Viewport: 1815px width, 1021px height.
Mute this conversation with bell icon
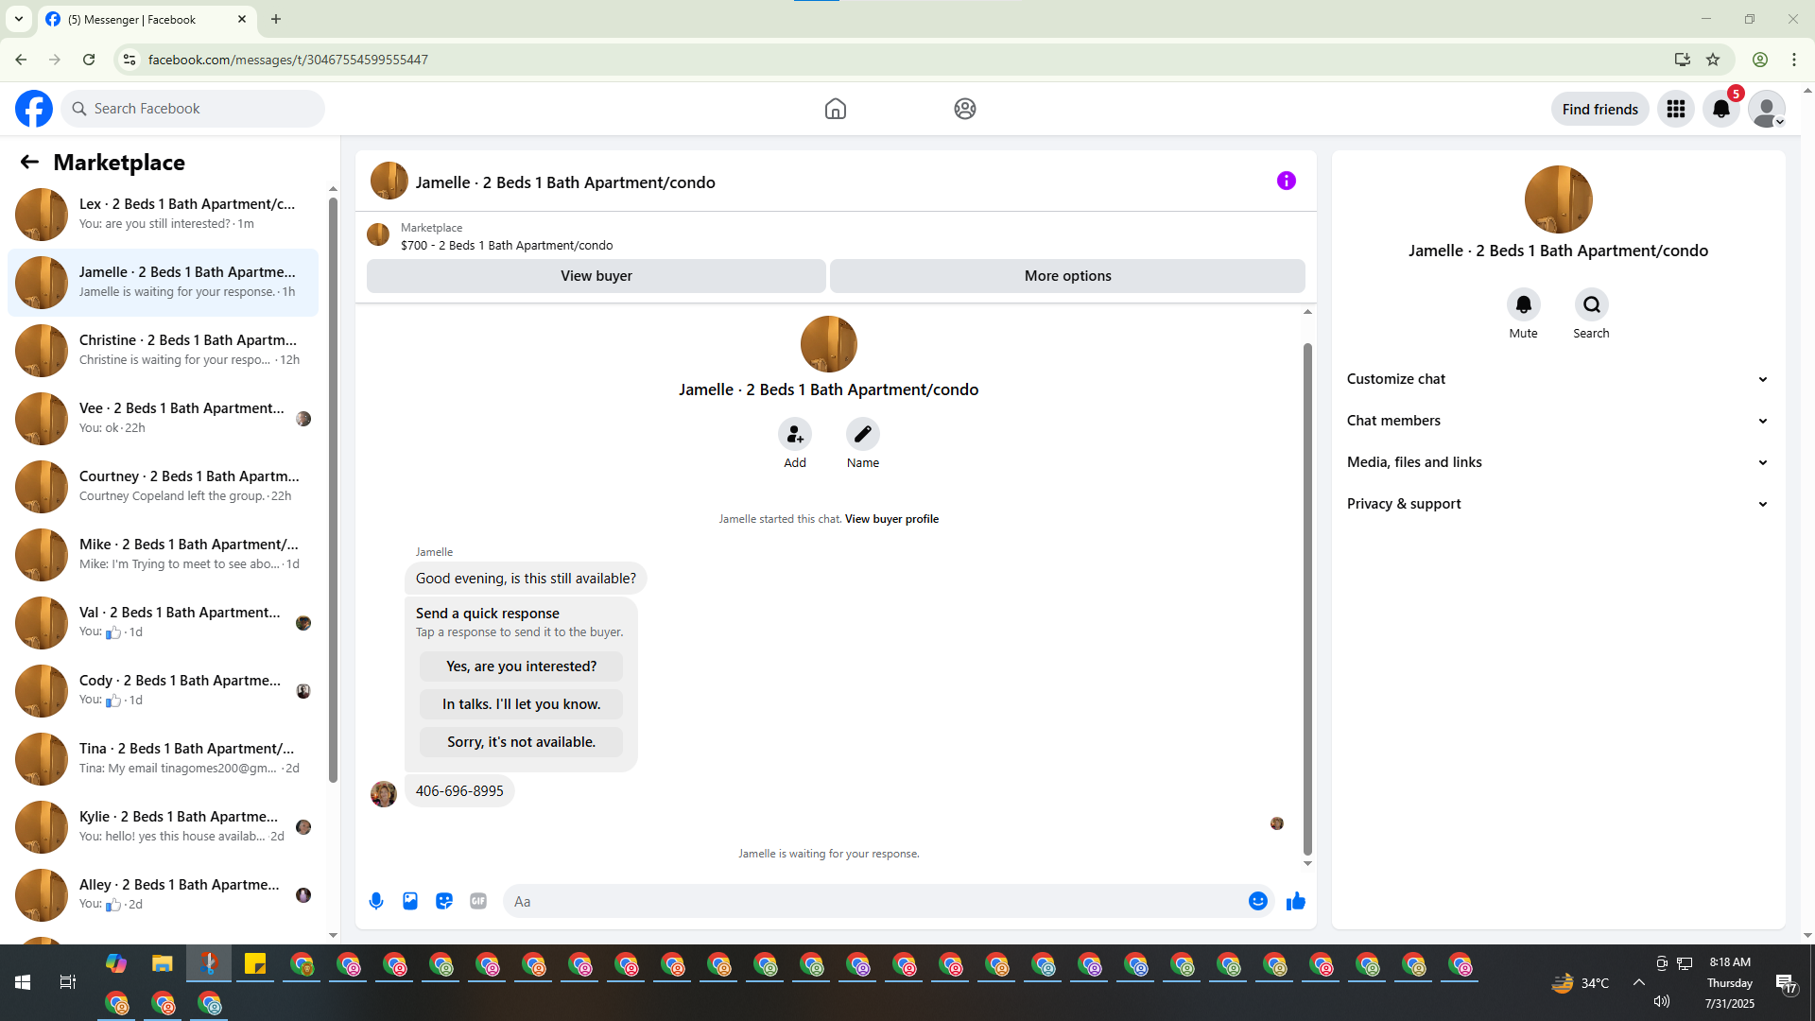pos(1523,304)
